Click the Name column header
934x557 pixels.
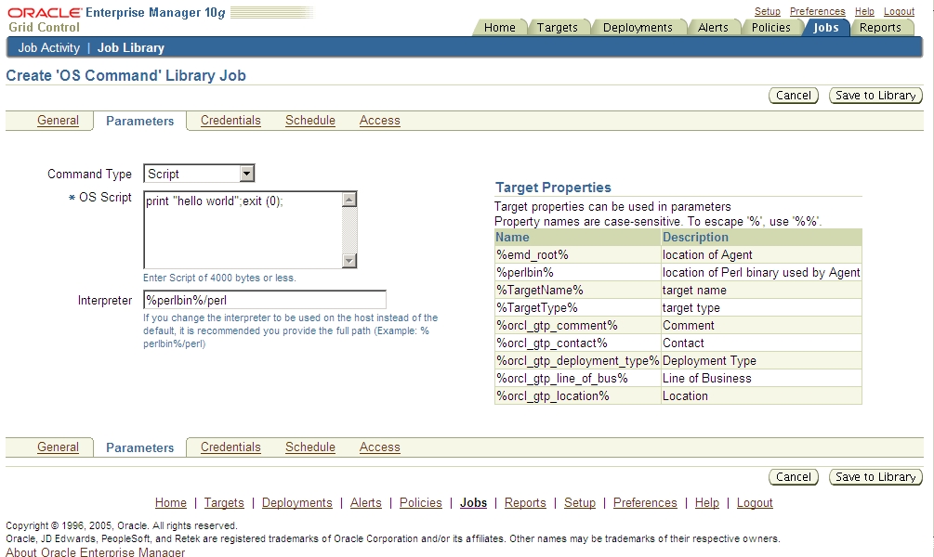point(578,237)
